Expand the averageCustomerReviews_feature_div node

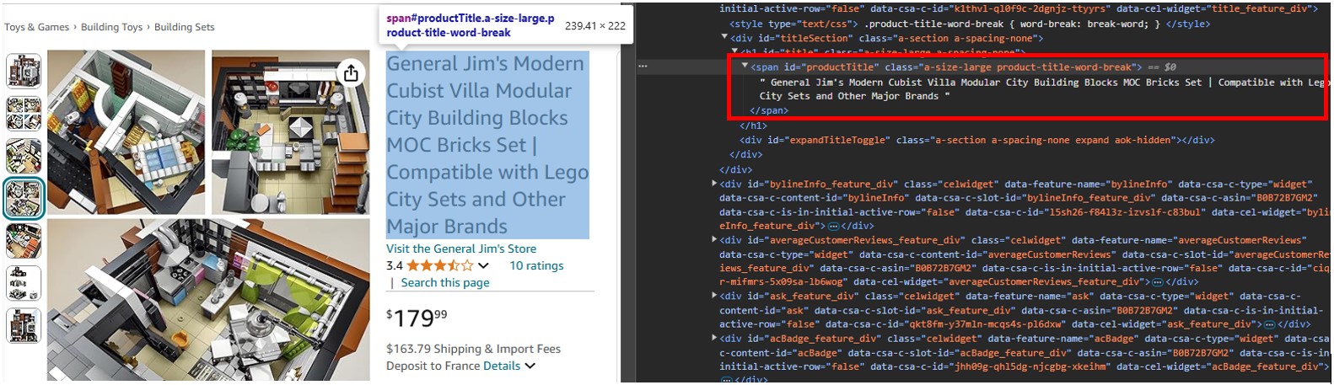(714, 240)
